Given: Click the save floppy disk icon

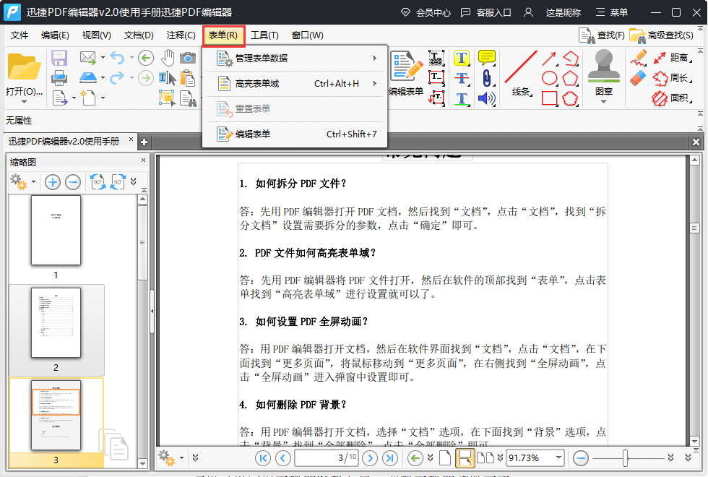Looking at the screenshot, I should pyautogui.click(x=59, y=58).
